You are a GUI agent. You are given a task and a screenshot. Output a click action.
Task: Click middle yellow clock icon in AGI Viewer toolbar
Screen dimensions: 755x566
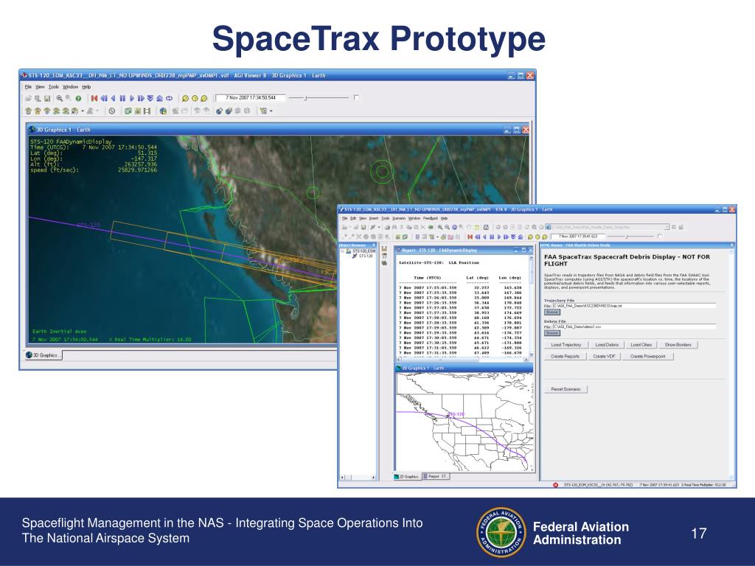point(195,98)
